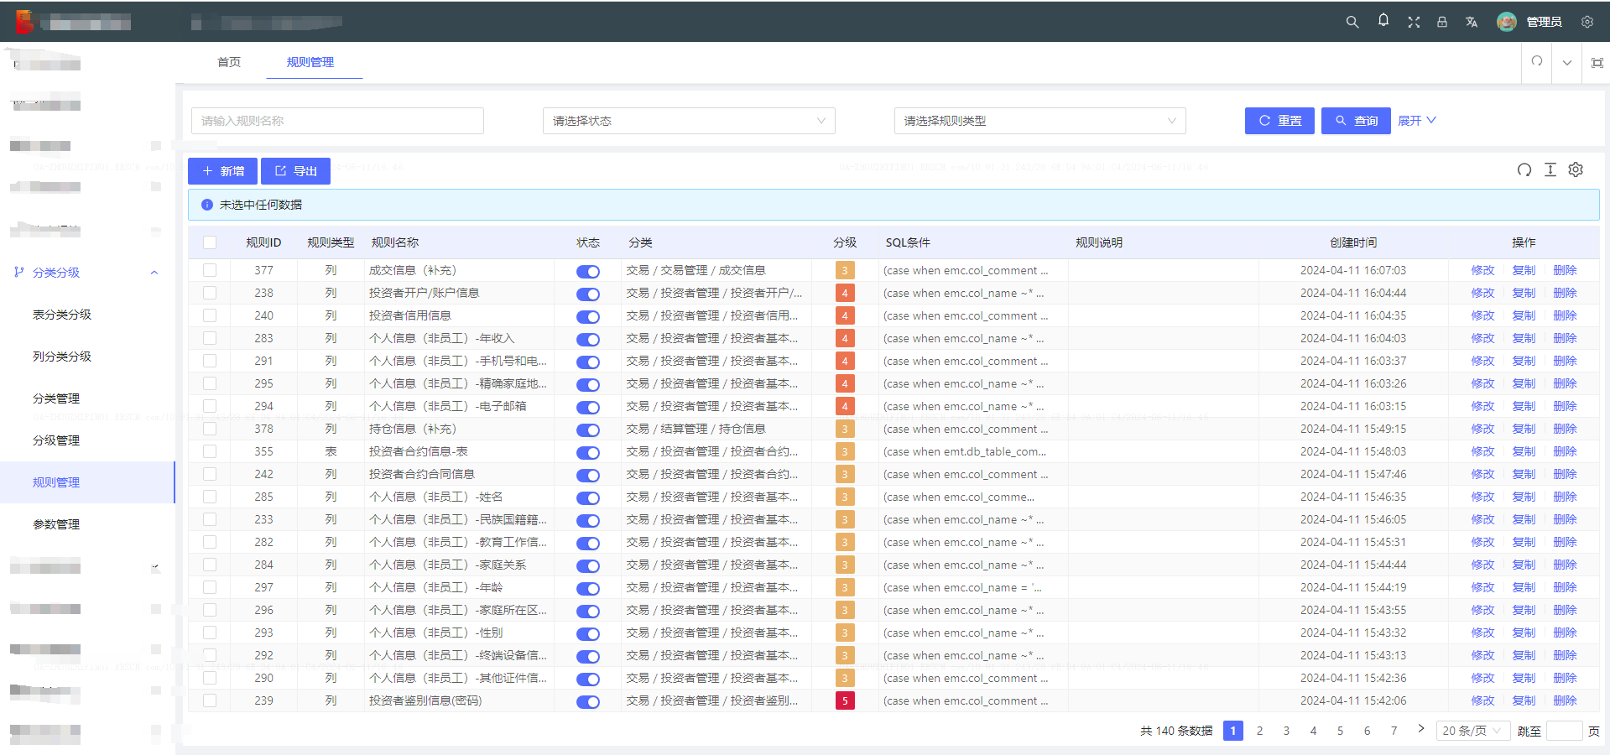Image resolution: width=1610 pixels, height=755 pixels.
Task: Toggle fullscreen icon in header
Action: click(x=1414, y=22)
